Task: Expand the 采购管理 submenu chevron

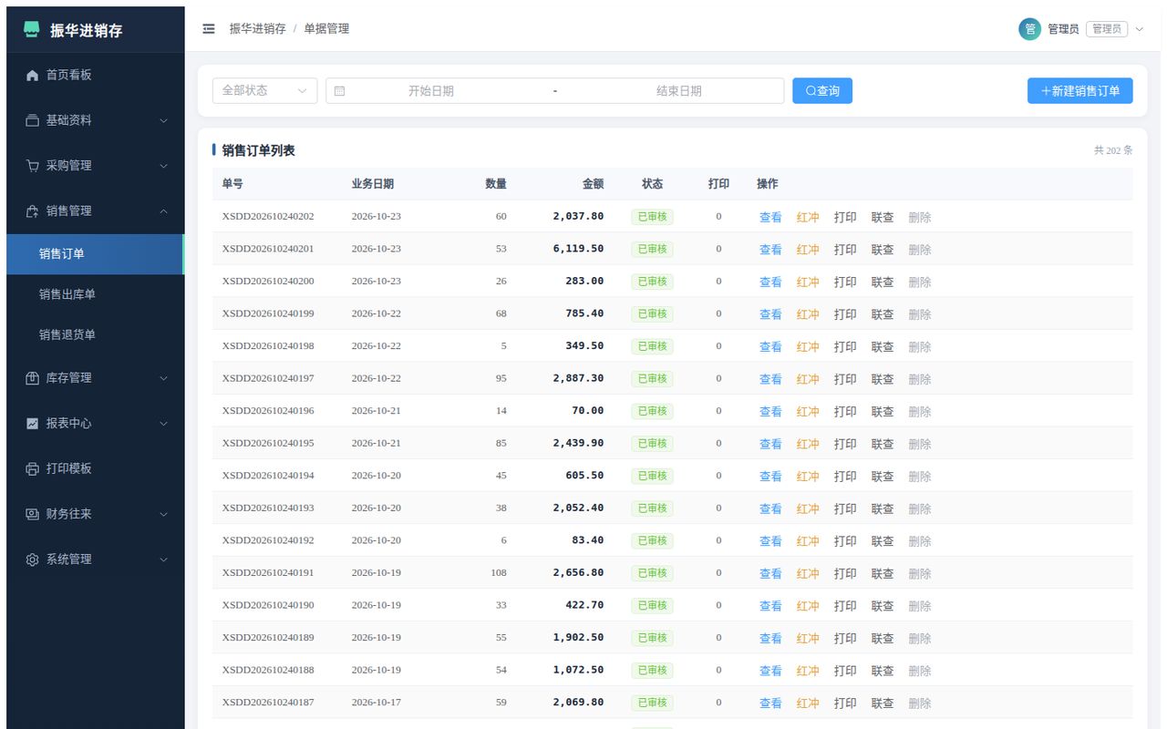Action: click(164, 166)
